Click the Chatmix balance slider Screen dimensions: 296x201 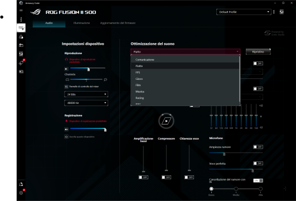pyautogui.click(x=86, y=80)
